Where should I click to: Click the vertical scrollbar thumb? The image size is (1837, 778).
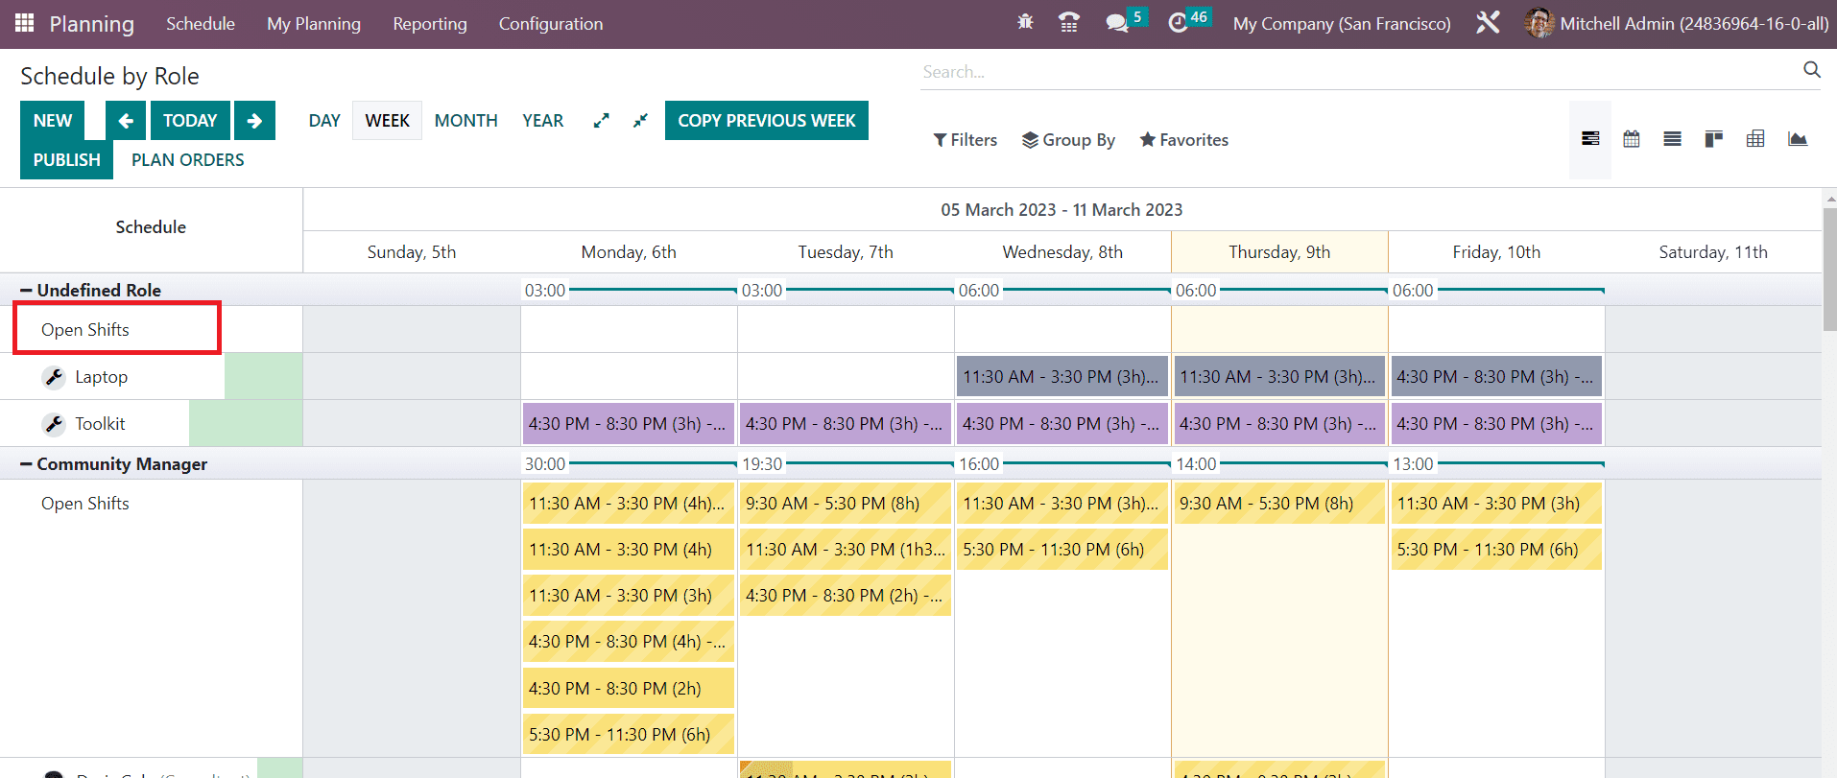(1829, 269)
